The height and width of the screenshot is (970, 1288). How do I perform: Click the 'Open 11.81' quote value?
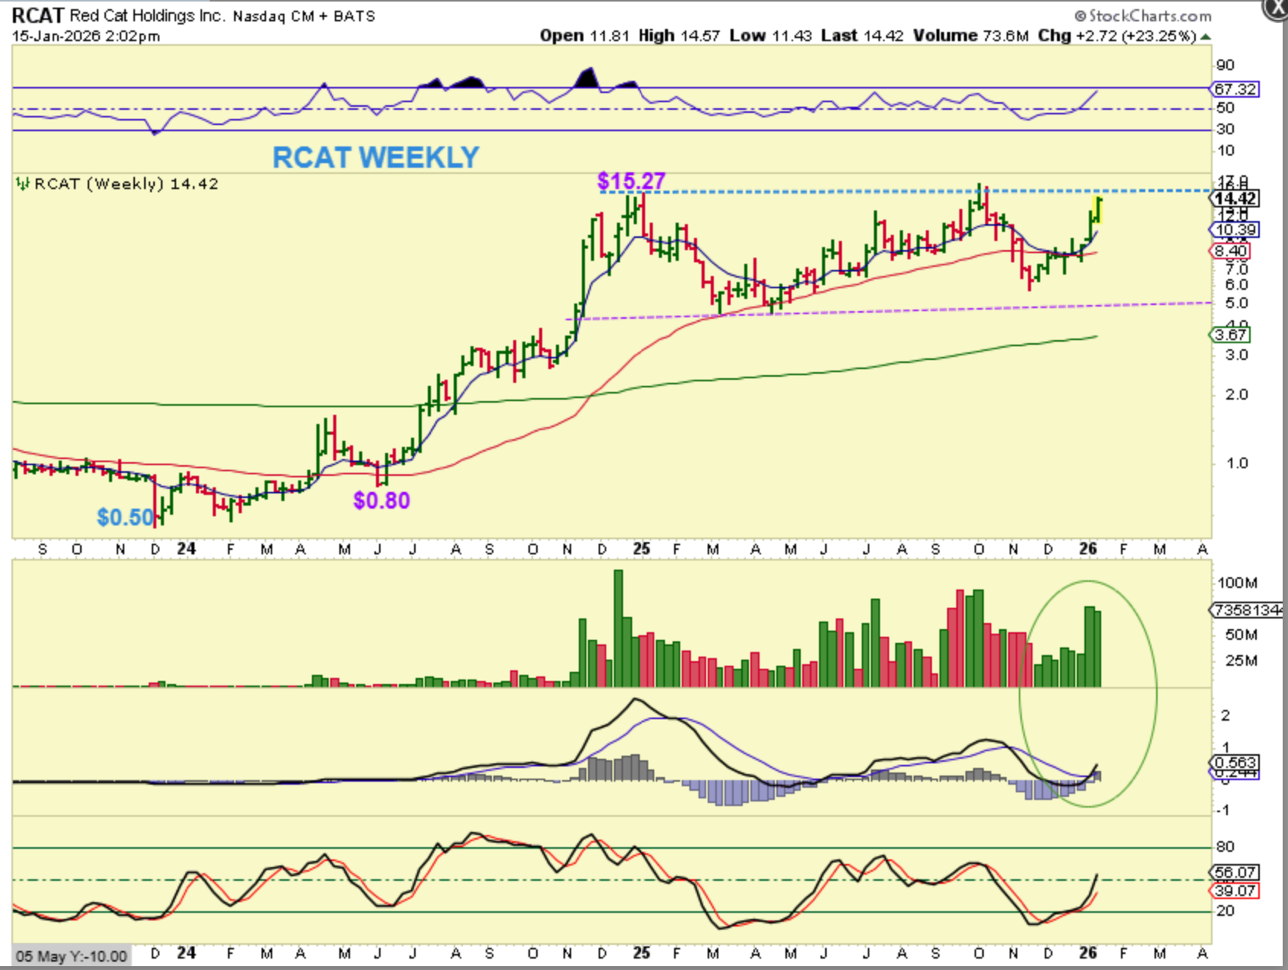point(585,36)
